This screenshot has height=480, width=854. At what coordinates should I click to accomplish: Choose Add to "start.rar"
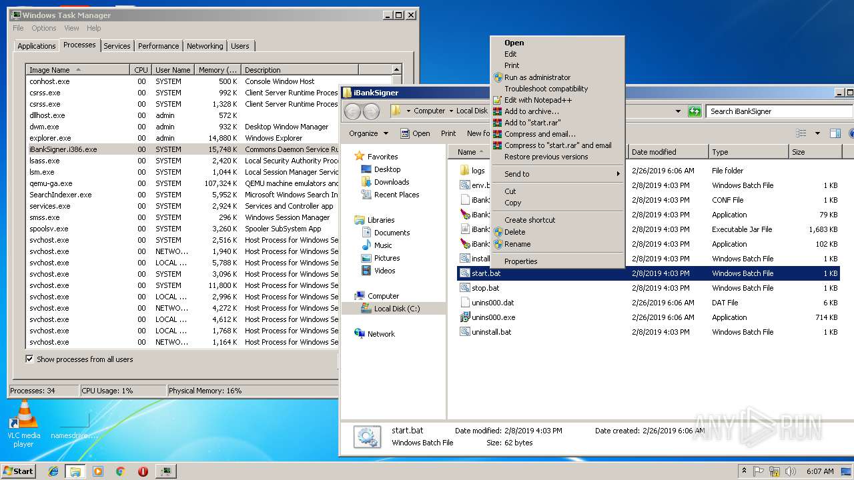point(557,123)
